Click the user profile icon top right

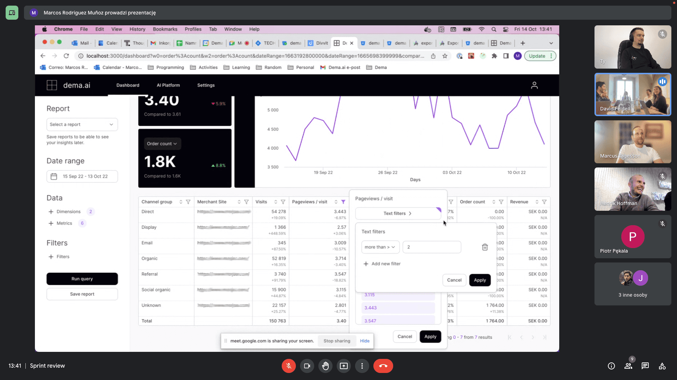point(534,85)
